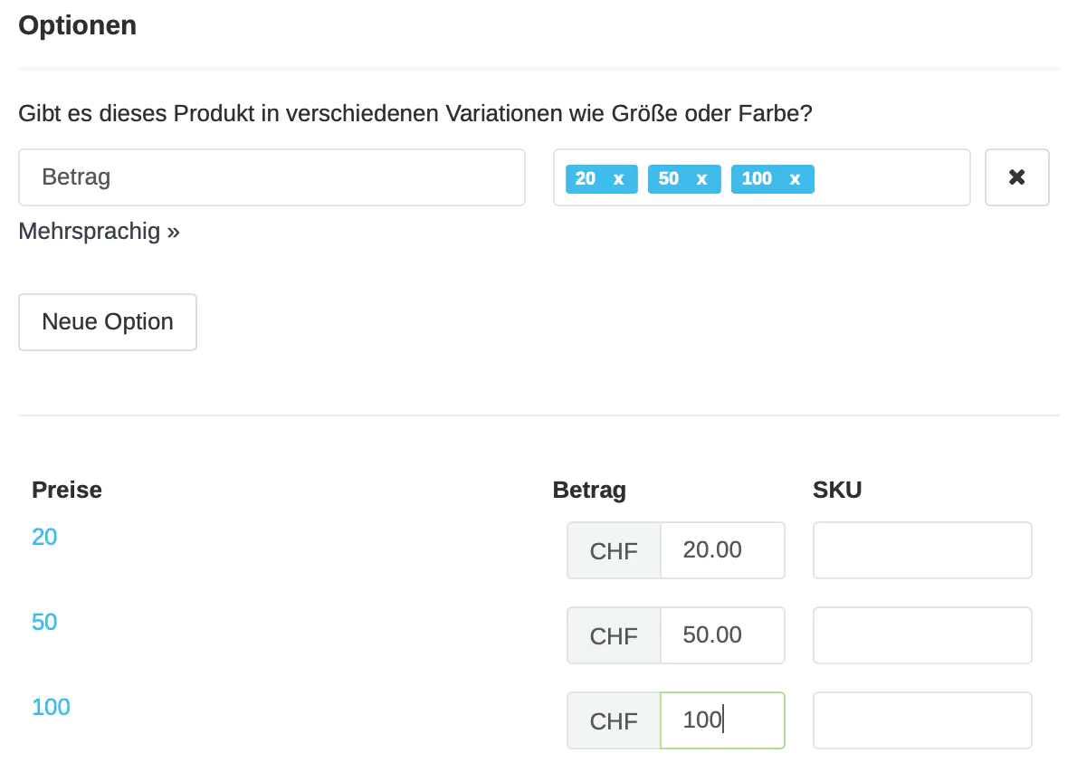Click the CHF label in the 100 row
Screen dimensions: 1077x782
click(614, 721)
